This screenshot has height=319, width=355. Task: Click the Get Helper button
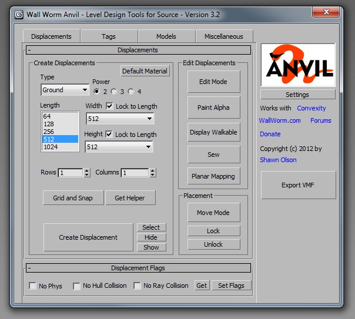click(x=130, y=198)
